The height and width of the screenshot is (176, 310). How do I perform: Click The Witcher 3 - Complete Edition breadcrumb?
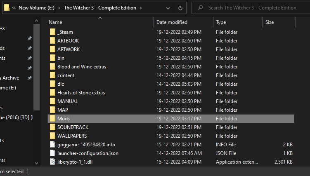(100, 8)
